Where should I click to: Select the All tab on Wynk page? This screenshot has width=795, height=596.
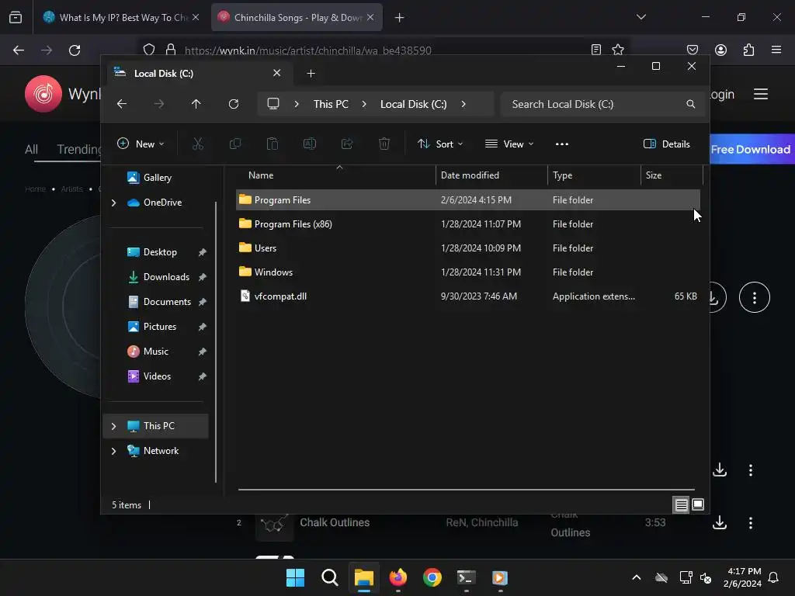[x=31, y=150]
